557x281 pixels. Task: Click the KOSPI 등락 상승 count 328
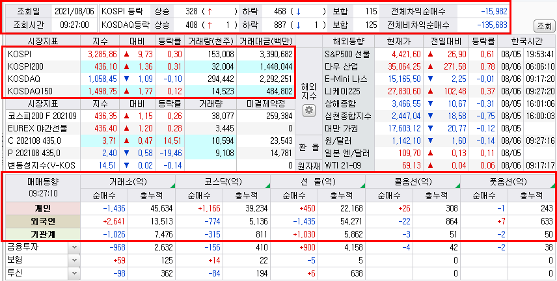(x=191, y=11)
